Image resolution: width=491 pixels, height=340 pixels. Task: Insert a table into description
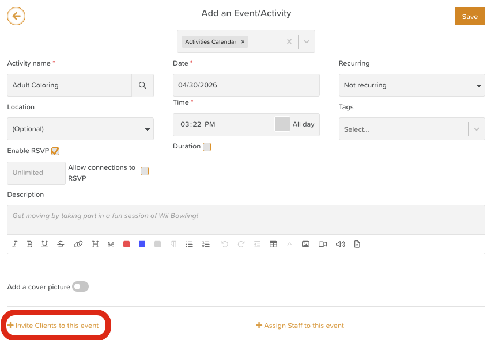273,244
